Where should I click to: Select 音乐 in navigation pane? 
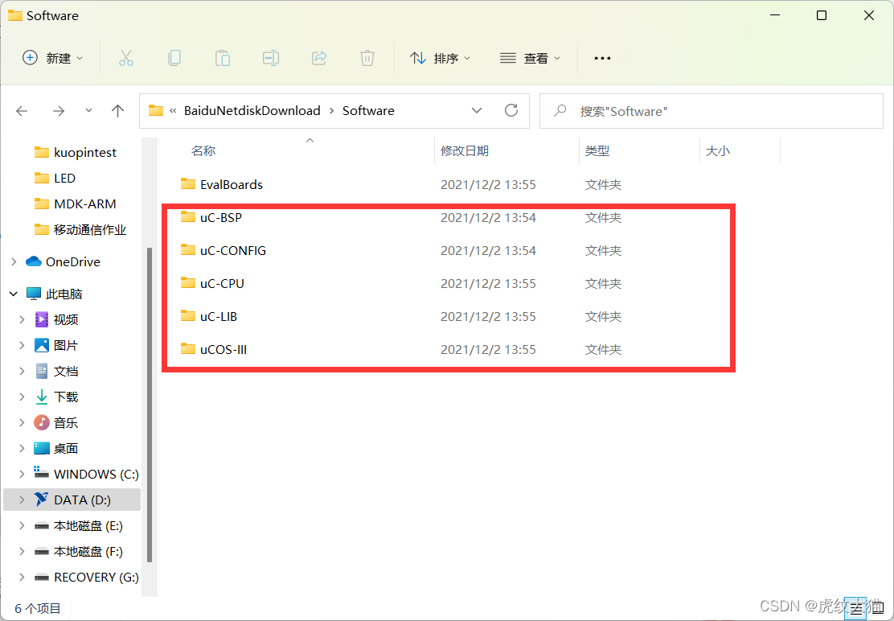click(x=66, y=423)
